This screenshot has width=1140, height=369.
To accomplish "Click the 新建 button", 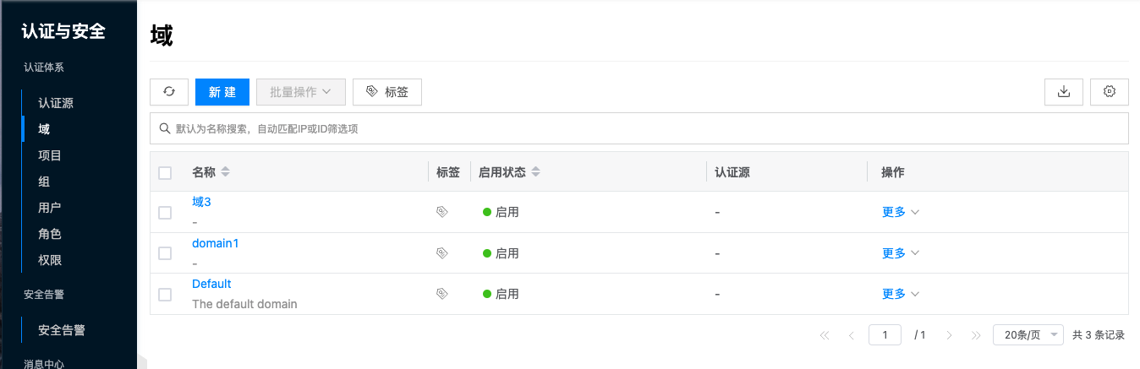I will tap(222, 92).
